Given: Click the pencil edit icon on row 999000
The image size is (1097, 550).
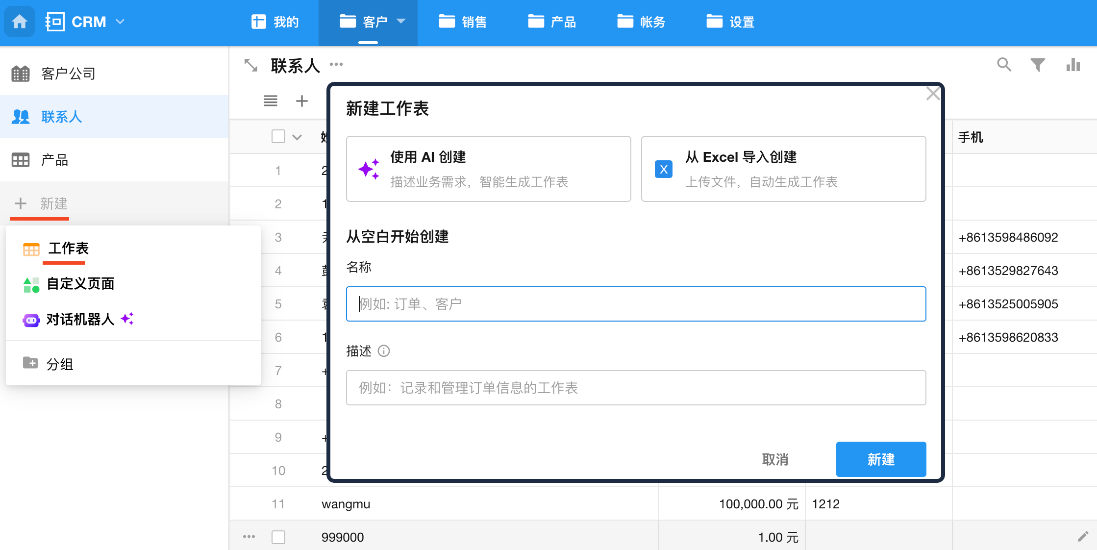Looking at the screenshot, I should click(x=1083, y=536).
